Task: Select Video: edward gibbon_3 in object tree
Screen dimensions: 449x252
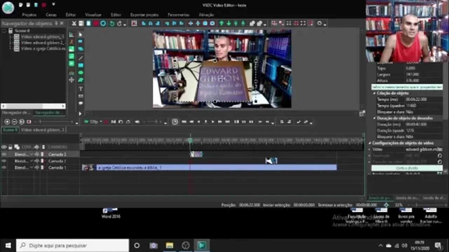Action: (42, 37)
